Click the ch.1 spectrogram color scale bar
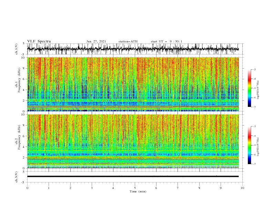Image resolution: width=273 pixels, height=211 pixels. [x=250, y=88]
